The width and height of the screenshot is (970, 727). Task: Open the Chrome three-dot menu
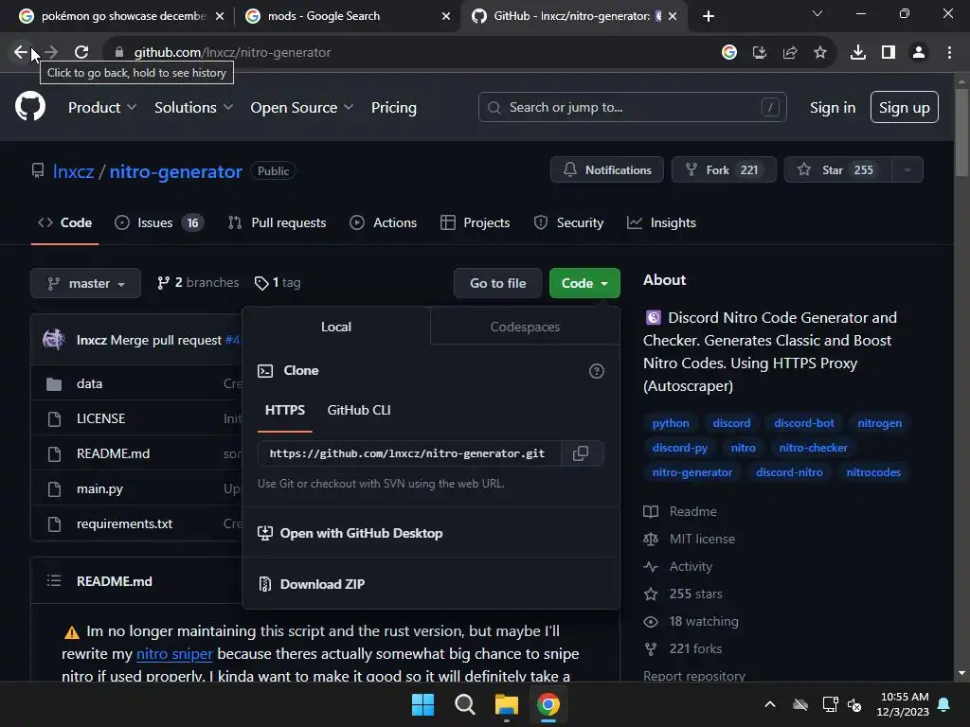949,52
